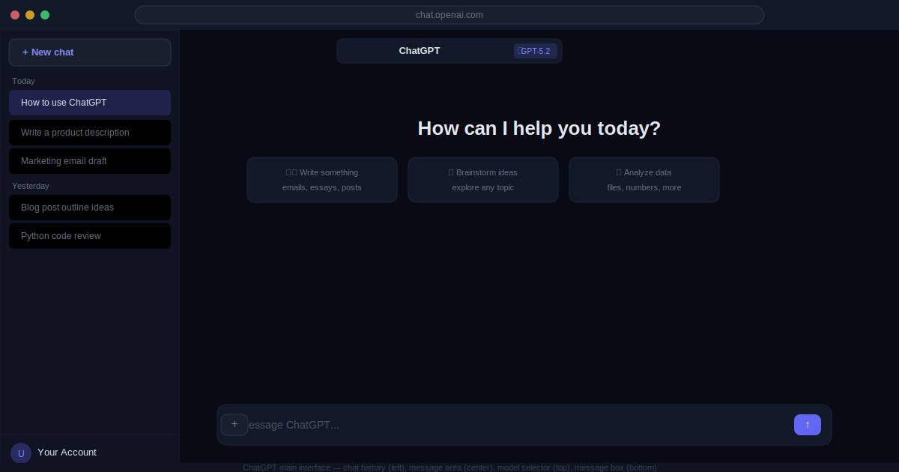899x472 pixels.
Task: Click the plus attachment button in message box
Action: pyautogui.click(x=234, y=425)
